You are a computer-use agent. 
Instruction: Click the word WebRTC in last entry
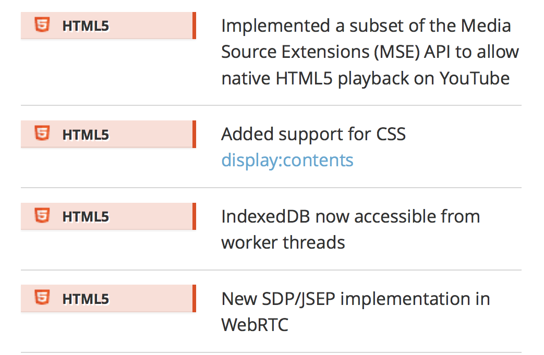click(255, 325)
